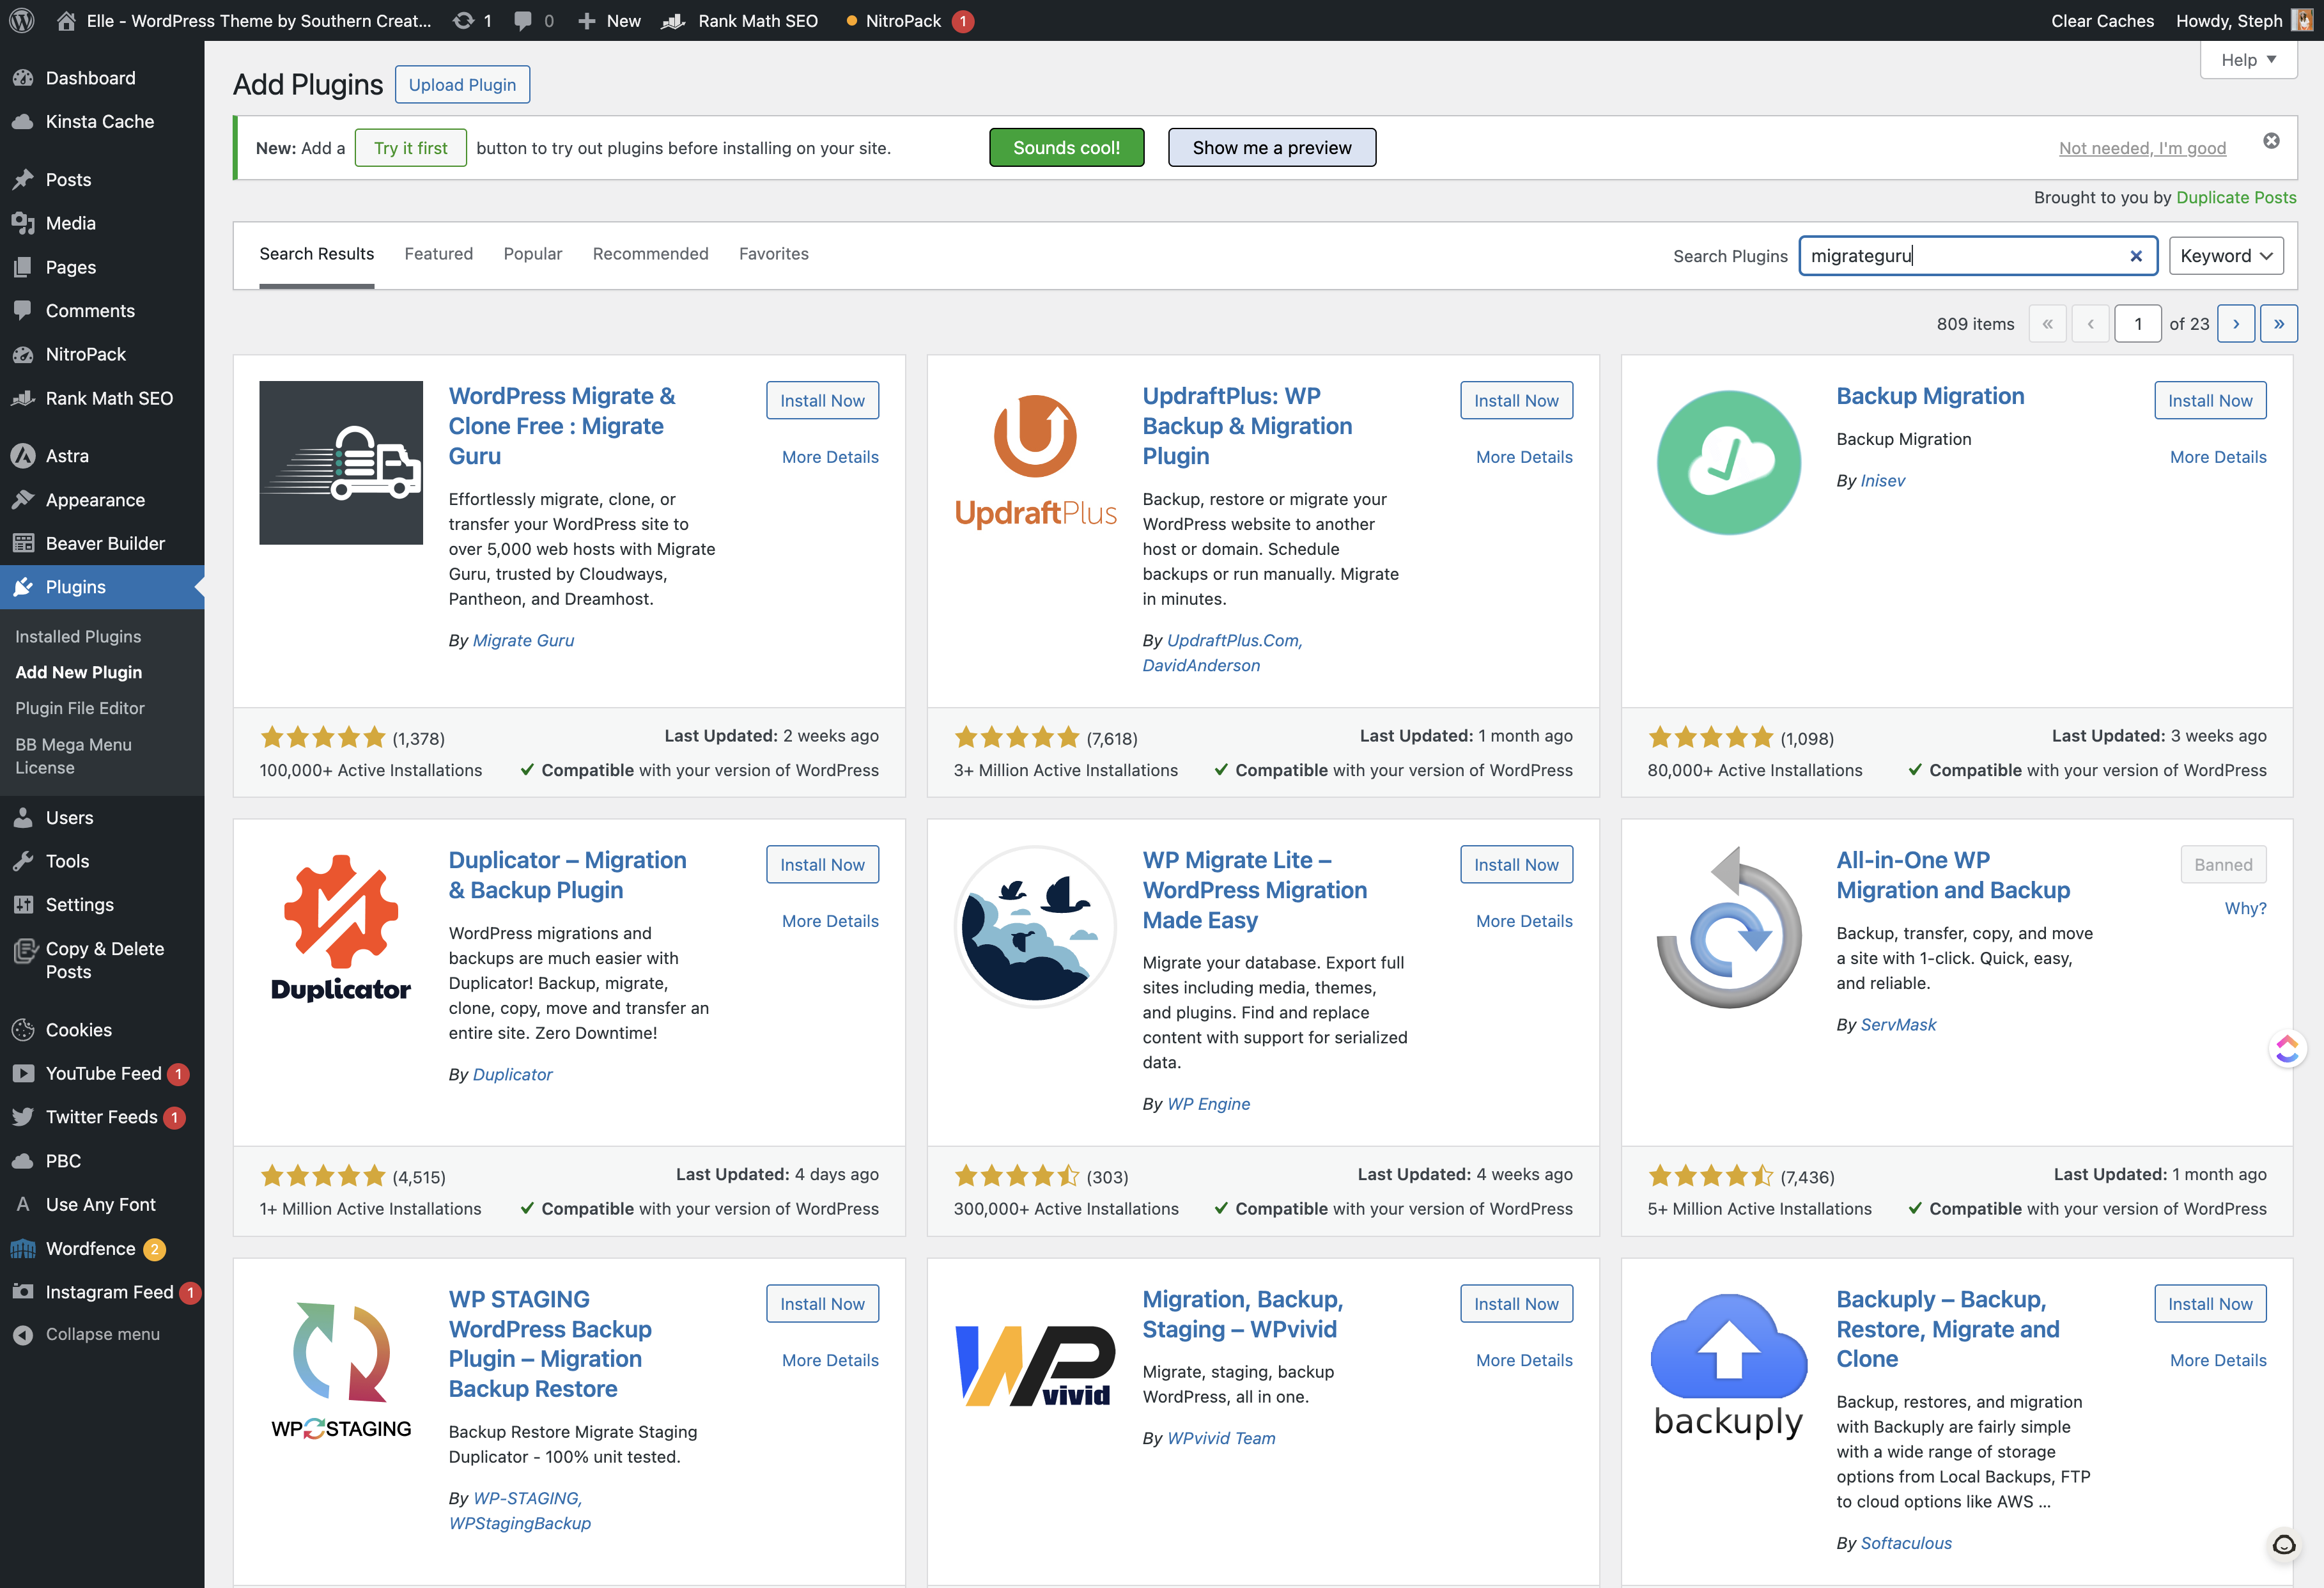Jump to last page of plugin results
Screen dimensions: 2324x1588
[2279, 324]
